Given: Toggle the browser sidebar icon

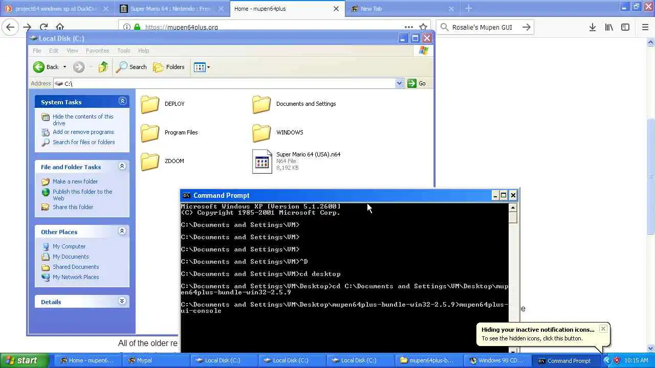Looking at the screenshot, I should (625, 27).
